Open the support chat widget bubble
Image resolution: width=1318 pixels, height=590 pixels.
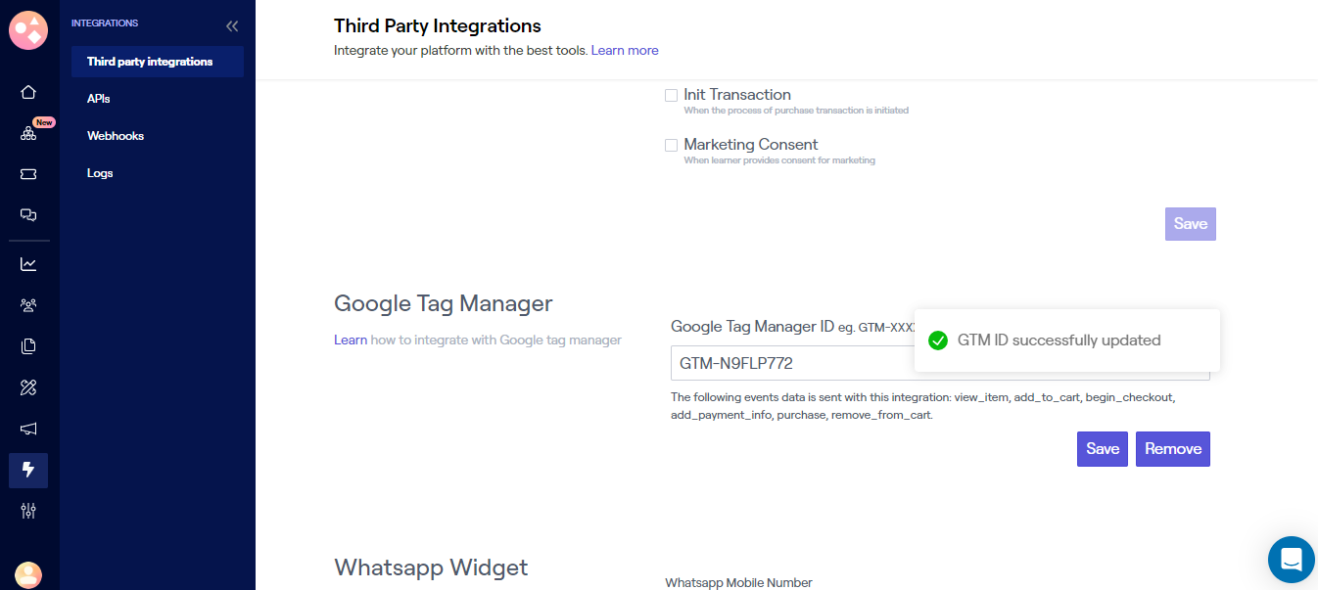1291,560
